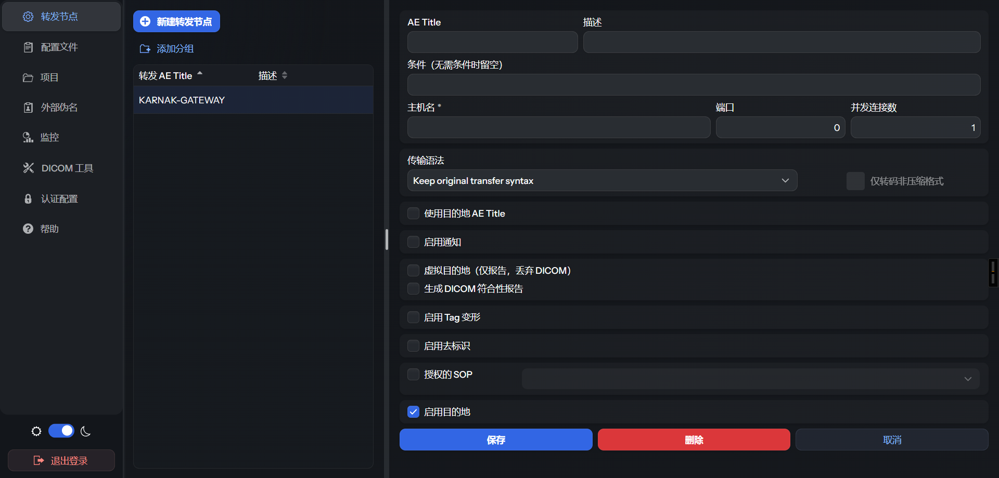Click the folder icon beside 项目
Screen dimensions: 999x478
click(x=28, y=77)
